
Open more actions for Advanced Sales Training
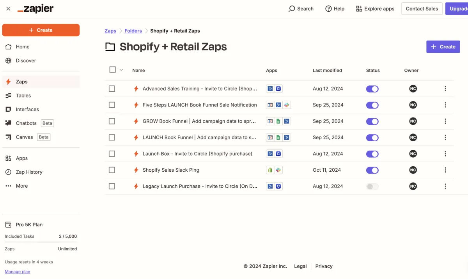coord(445,89)
